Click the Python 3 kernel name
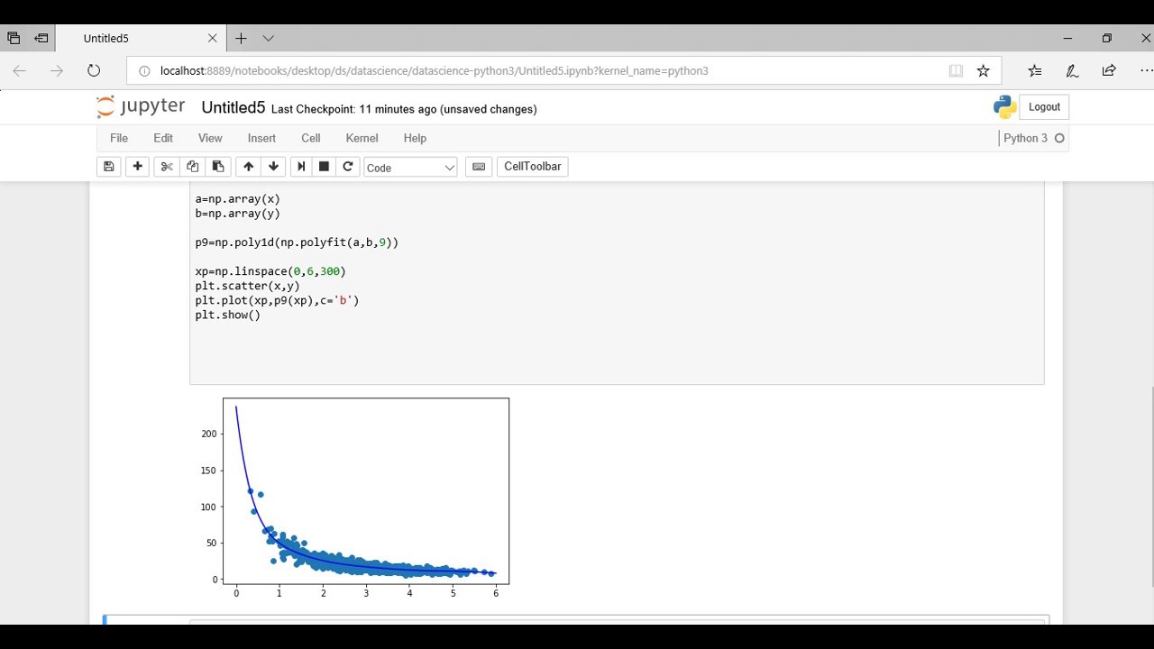Image resolution: width=1154 pixels, height=649 pixels. (1025, 138)
